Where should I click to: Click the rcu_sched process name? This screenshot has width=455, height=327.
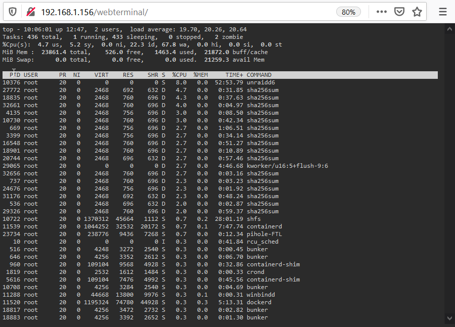(262, 242)
